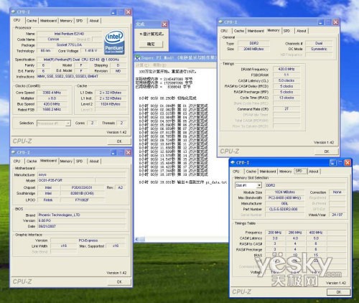This screenshot has height=303, width=359.
Task: Click the Super PI title bar icon
Action: pos(137,57)
